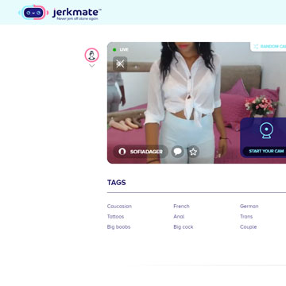This screenshot has width=286, height=286.
Task: Expand the chevron below the avatar icon
Action: coord(92,66)
